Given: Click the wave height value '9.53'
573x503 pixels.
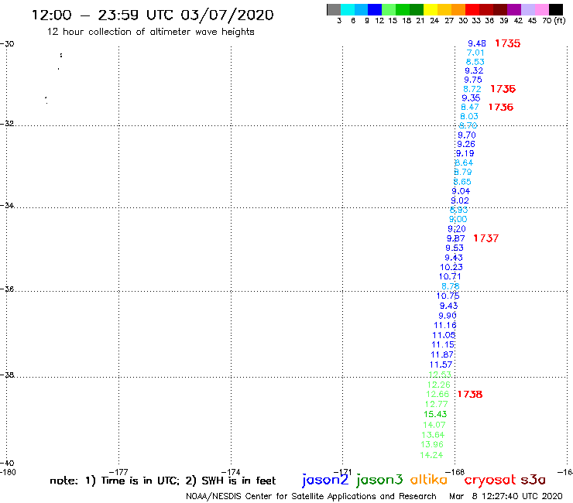Looking at the screenshot, I should click(455, 248).
